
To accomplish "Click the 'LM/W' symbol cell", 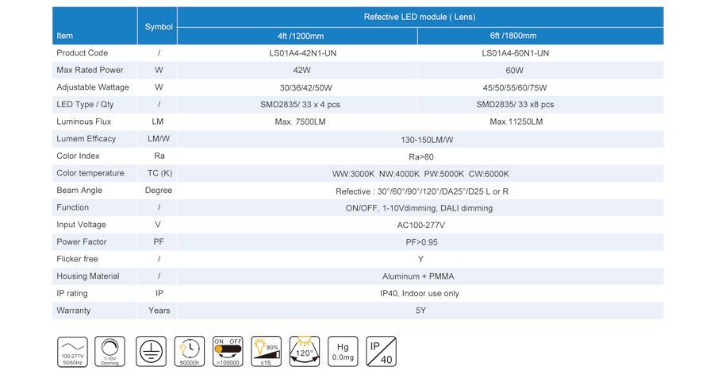I will (x=159, y=138).
